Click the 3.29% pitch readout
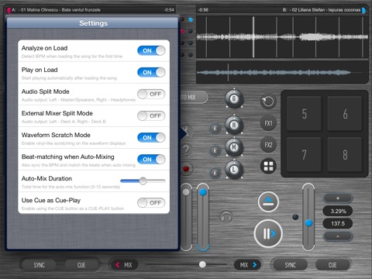 click(338, 211)
